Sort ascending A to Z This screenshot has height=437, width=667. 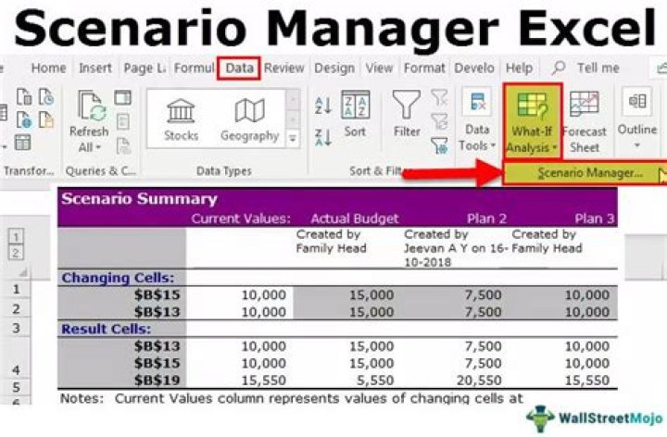coord(323,106)
